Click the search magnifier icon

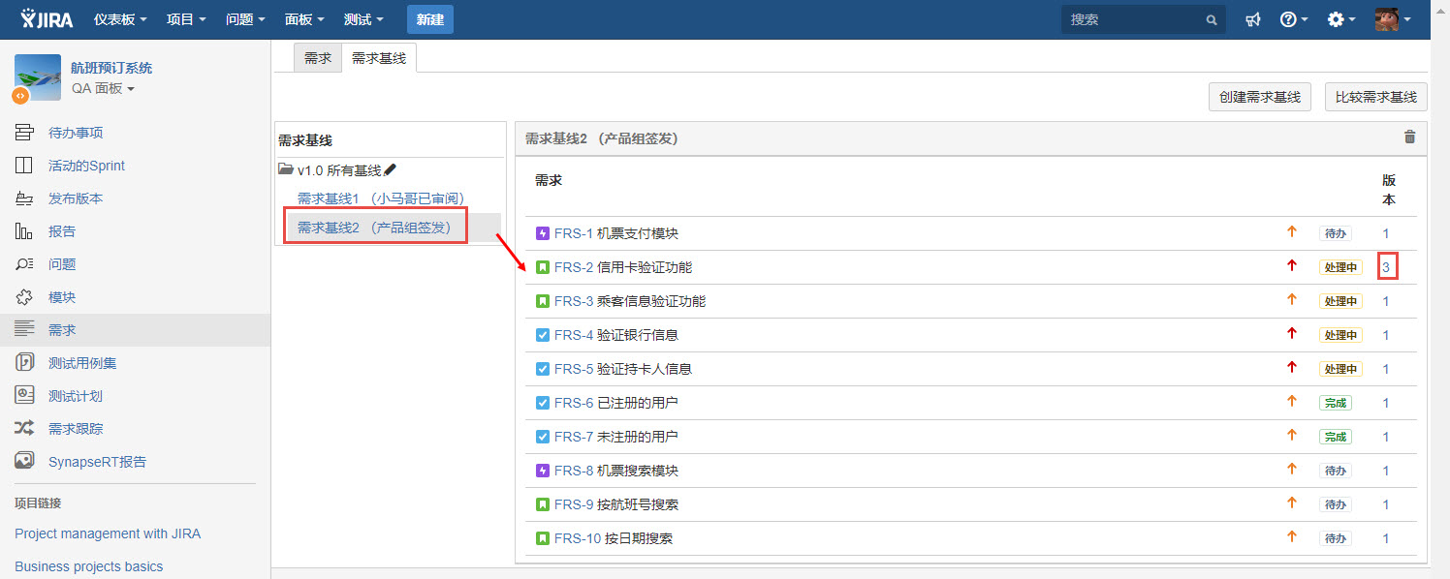coord(1211,19)
